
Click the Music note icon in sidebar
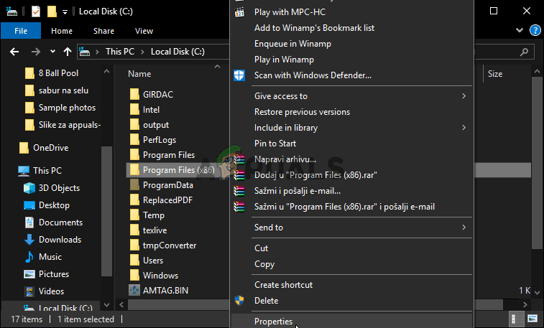tap(29, 257)
